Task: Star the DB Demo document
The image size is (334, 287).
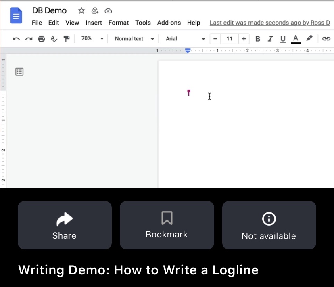Action: (x=81, y=11)
